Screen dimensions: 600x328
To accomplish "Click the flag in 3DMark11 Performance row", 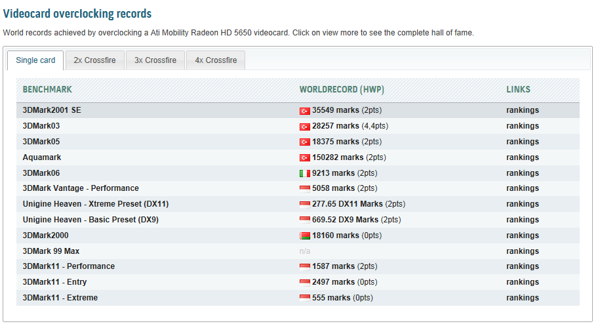I will tap(305, 267).
